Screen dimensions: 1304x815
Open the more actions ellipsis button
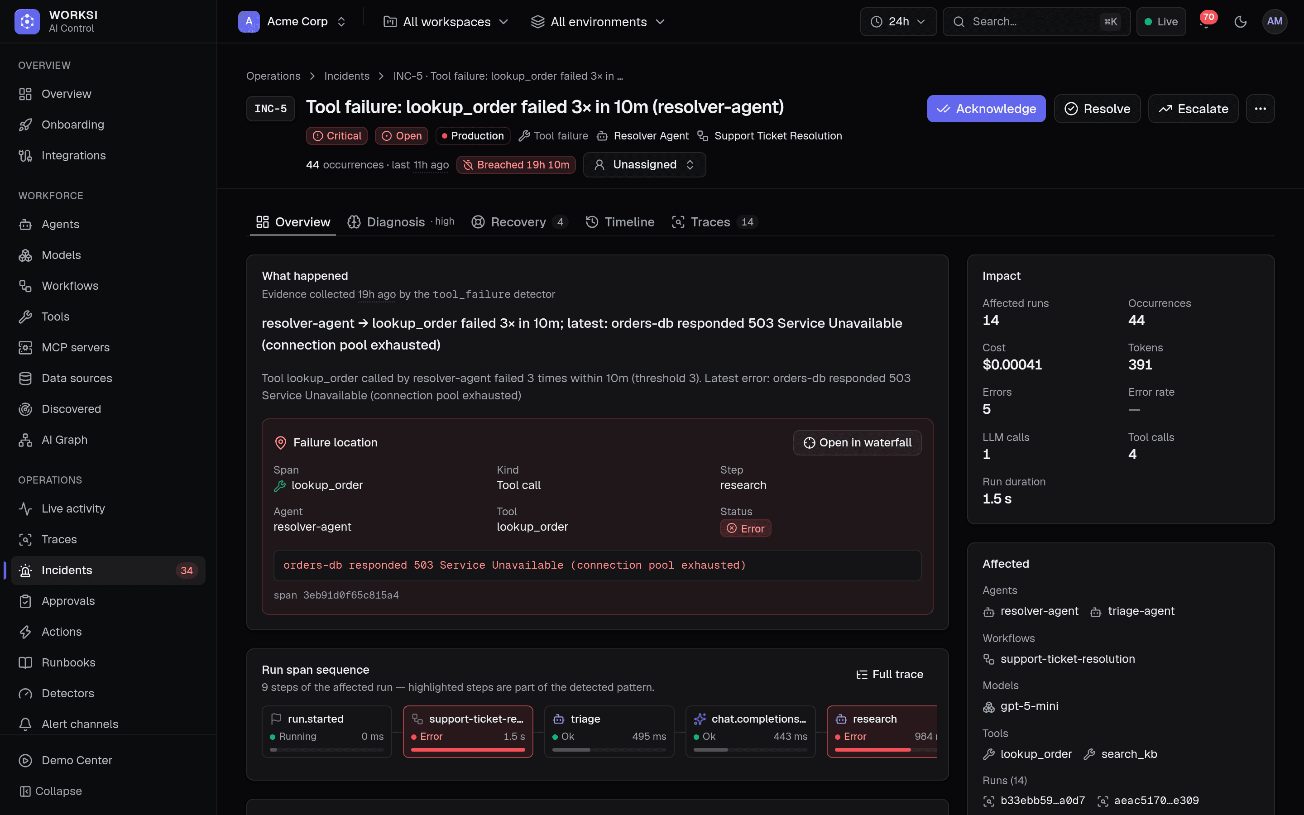click(x=1260, y=109)
